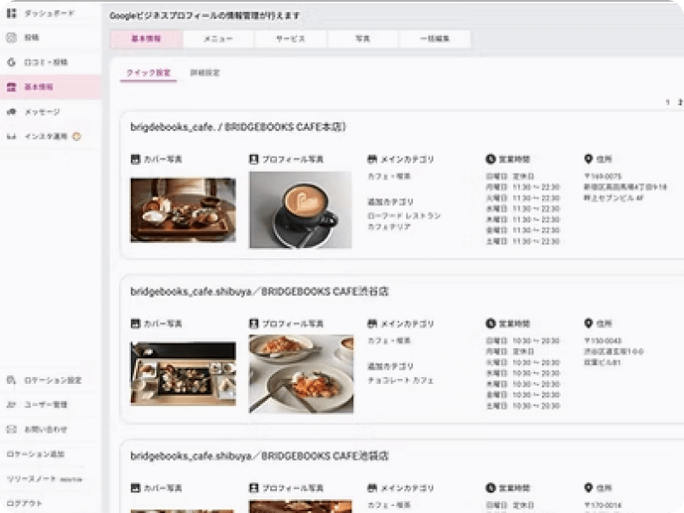Viewport: 684px width, 513px height.
Task: Click the Instagram 投稿 icon in sidebar
Action: [x=12, y=38]
